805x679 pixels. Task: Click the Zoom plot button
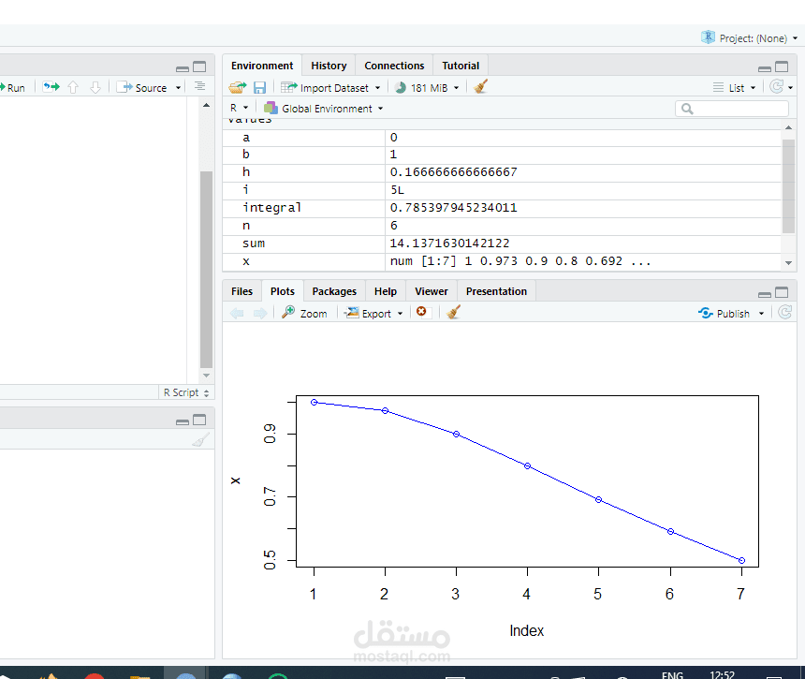point(304,313)
